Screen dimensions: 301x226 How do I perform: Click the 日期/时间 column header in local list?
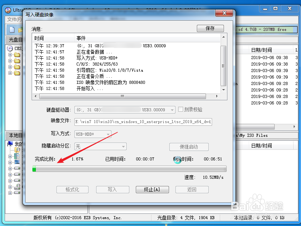tap(270, 146)
